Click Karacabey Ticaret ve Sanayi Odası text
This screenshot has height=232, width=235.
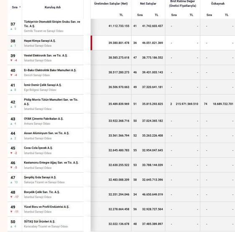tap(46, 226)
